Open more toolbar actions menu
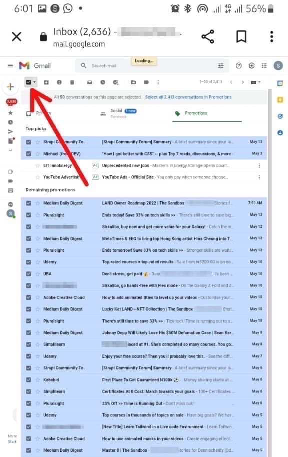Image resolution: width=288 pixels, height=457 pixels. (x=158, y=82)
